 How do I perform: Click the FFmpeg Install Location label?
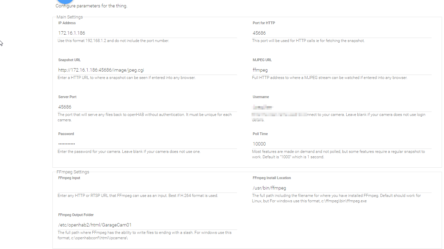click(271, 178)
